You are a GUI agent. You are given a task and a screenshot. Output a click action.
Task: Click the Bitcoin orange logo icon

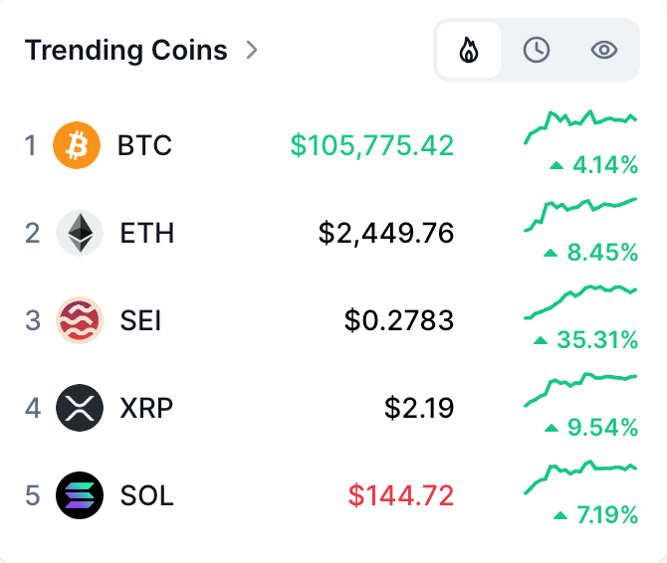point(77,145)
